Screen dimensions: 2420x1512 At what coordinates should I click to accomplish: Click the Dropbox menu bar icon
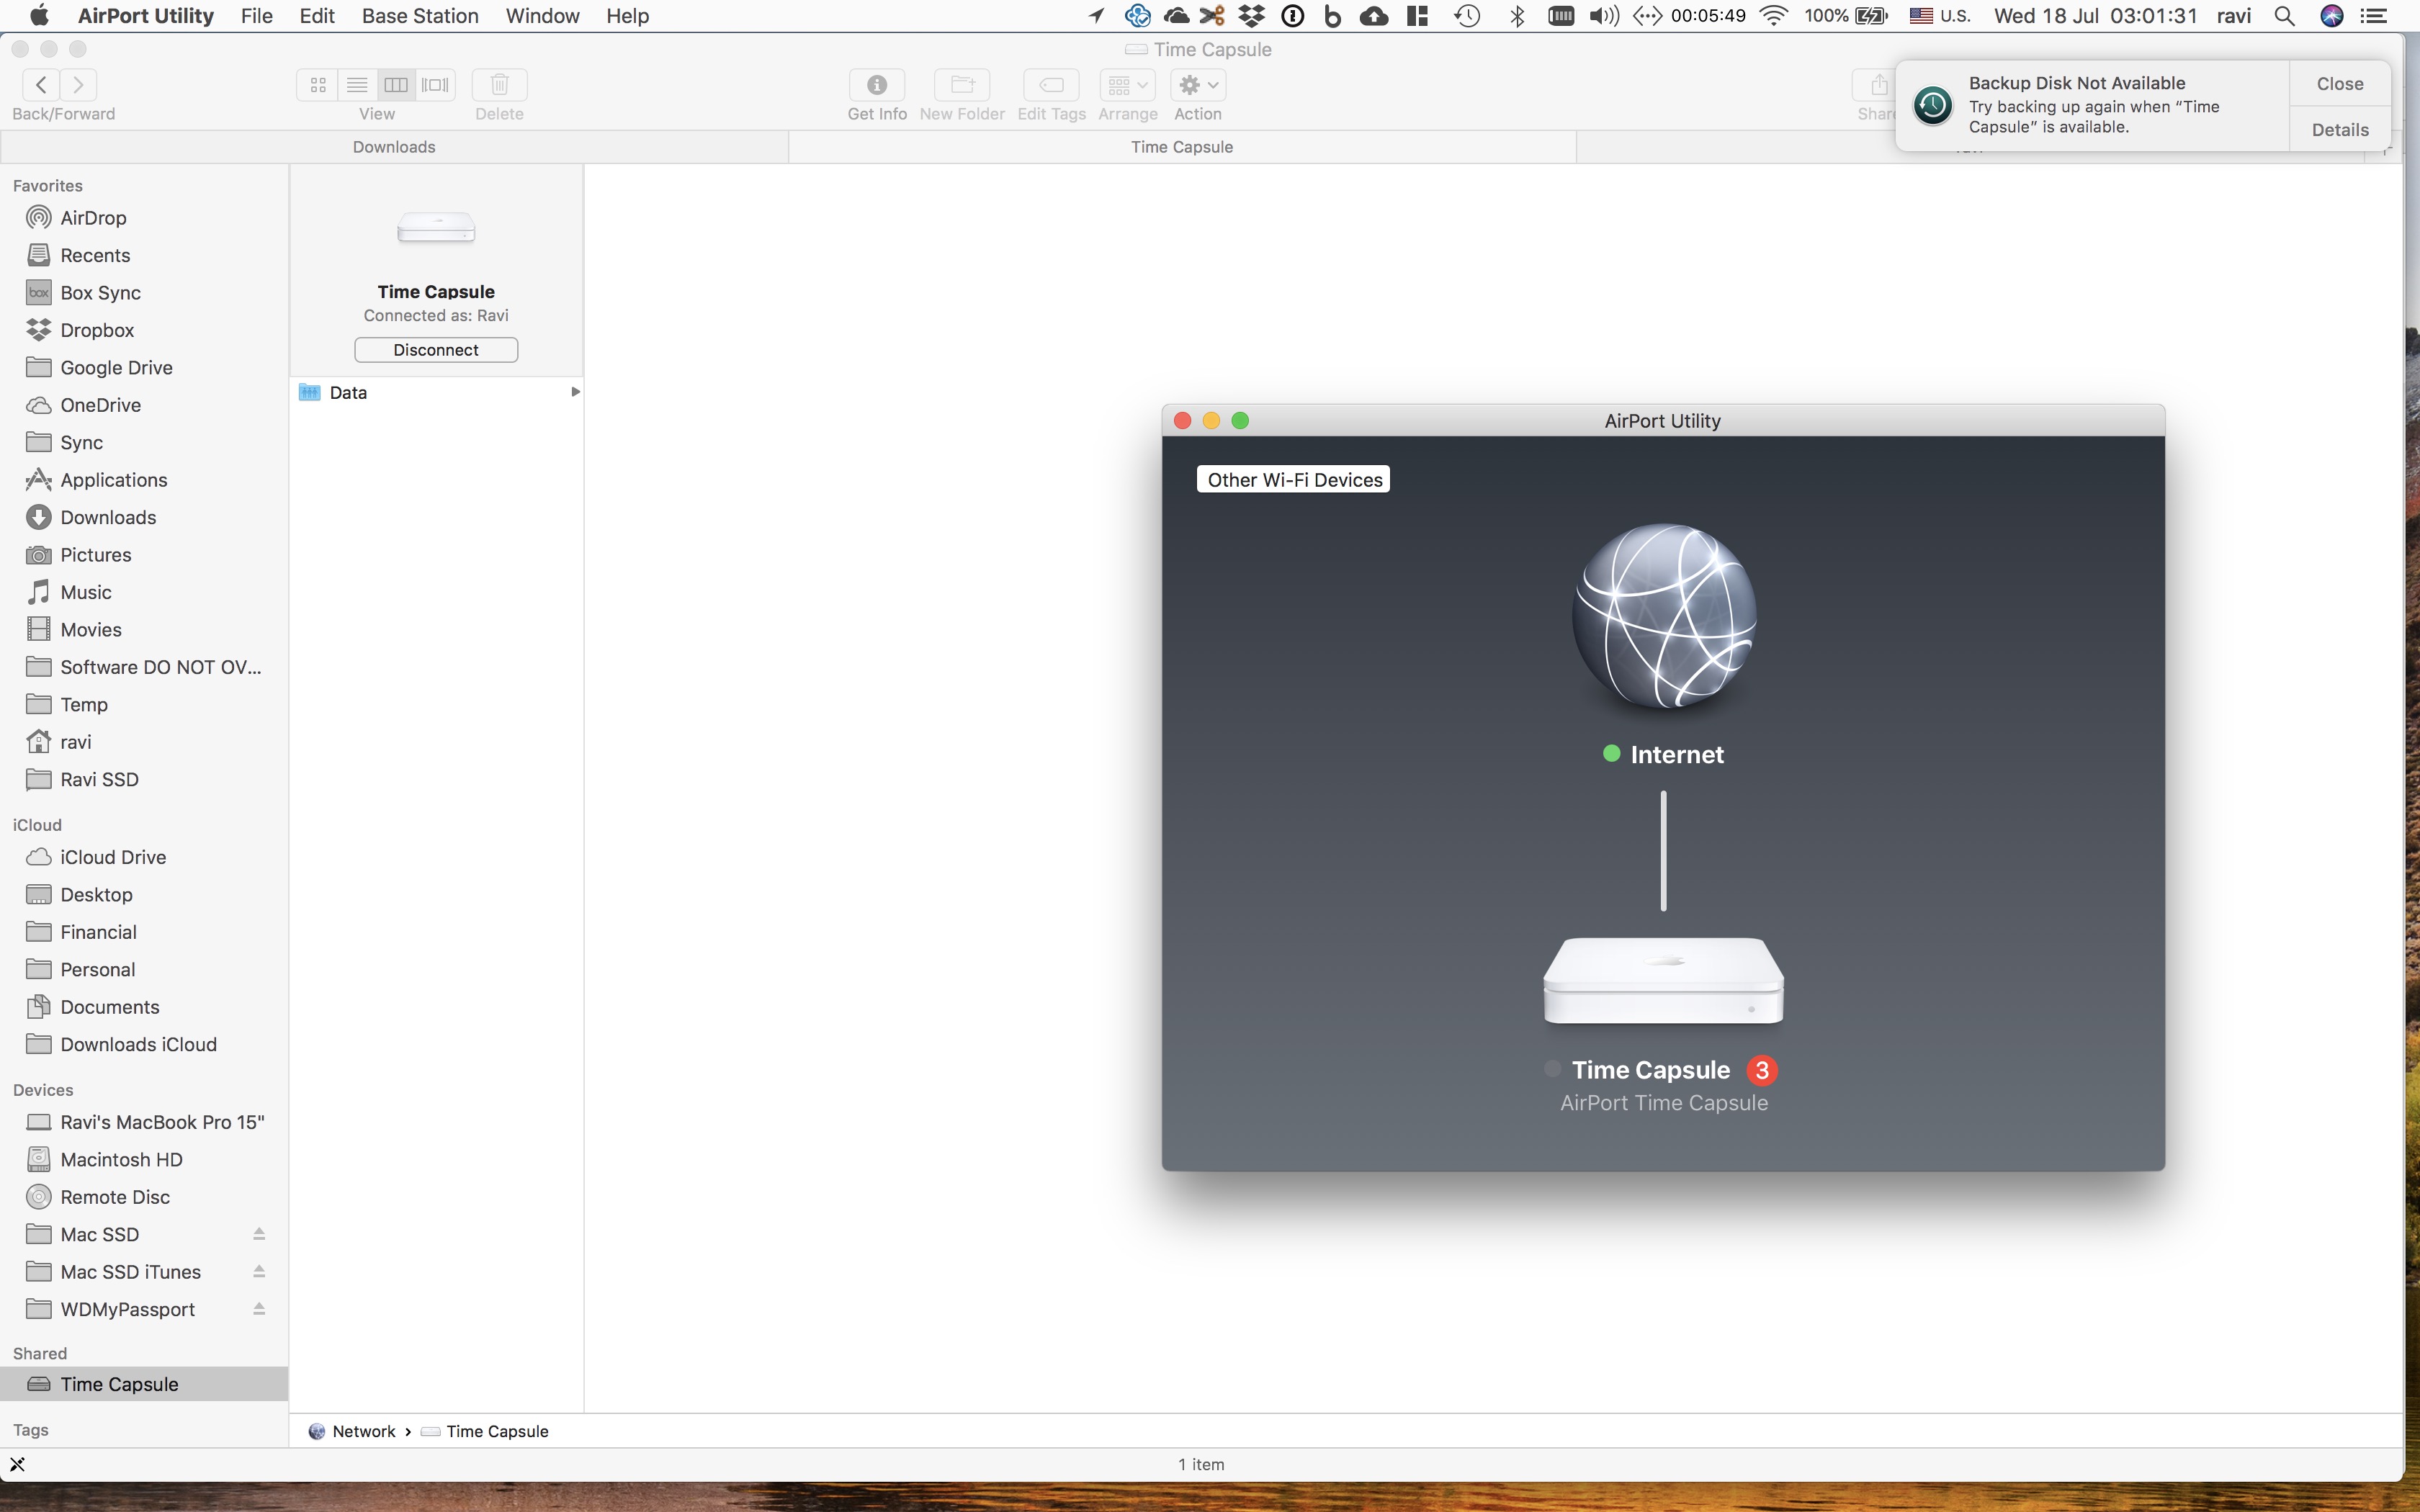coord(1251,16)
